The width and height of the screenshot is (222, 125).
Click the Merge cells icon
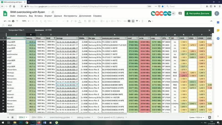point(94,21)
